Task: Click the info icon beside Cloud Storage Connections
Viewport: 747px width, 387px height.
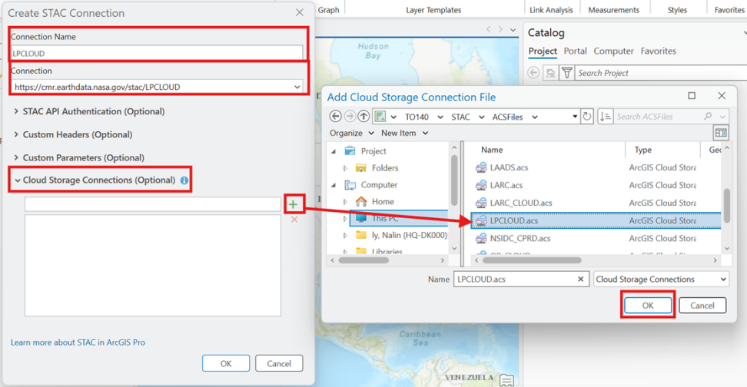Action: [x=184, y=180]
